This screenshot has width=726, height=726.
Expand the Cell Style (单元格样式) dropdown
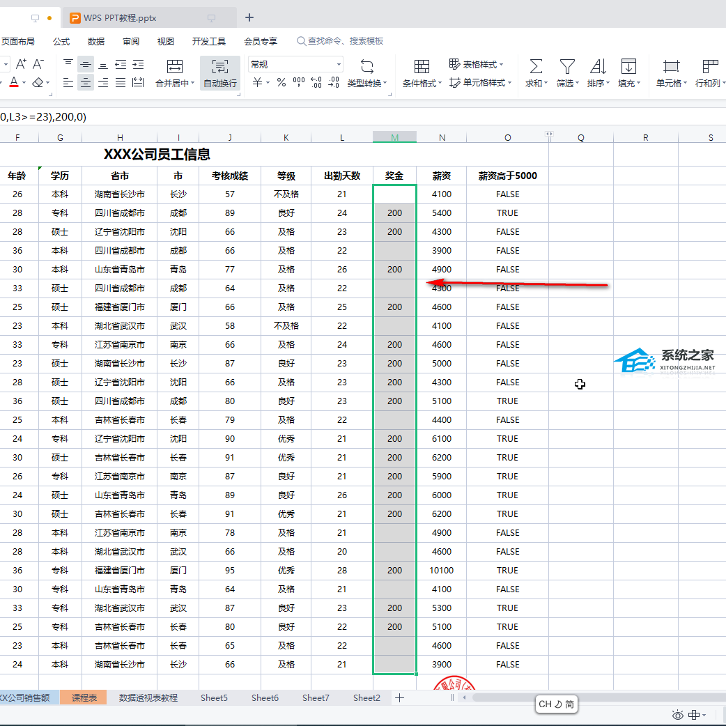[509, 83]
